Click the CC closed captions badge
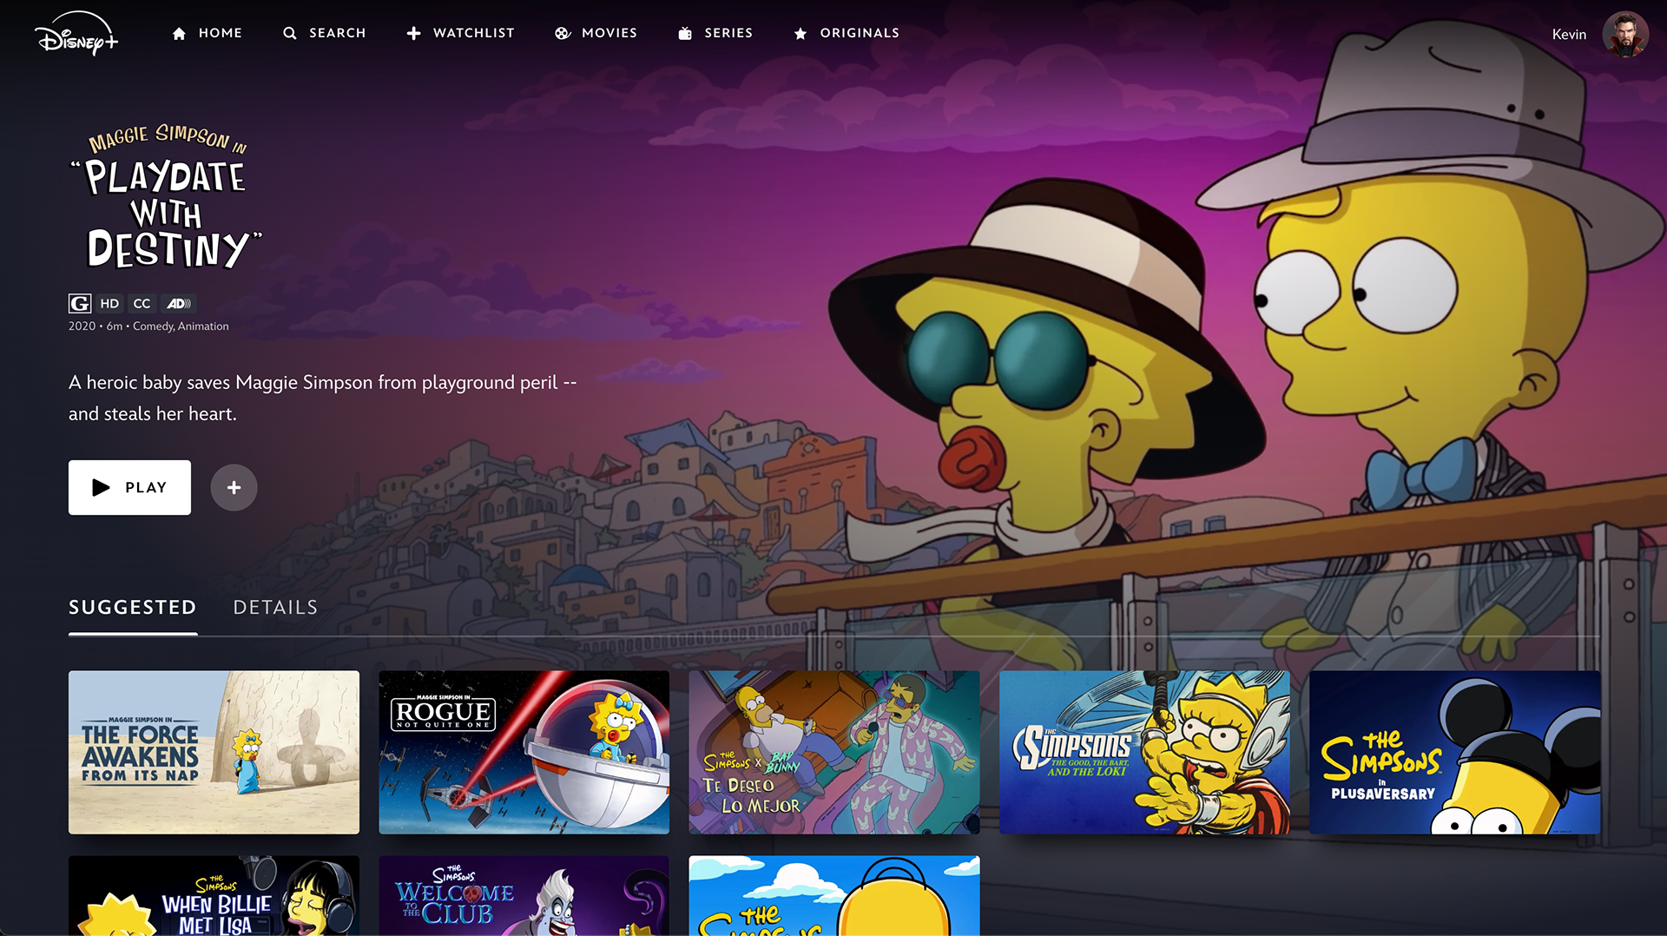1667x936 pixels. [x=142, y=303]
